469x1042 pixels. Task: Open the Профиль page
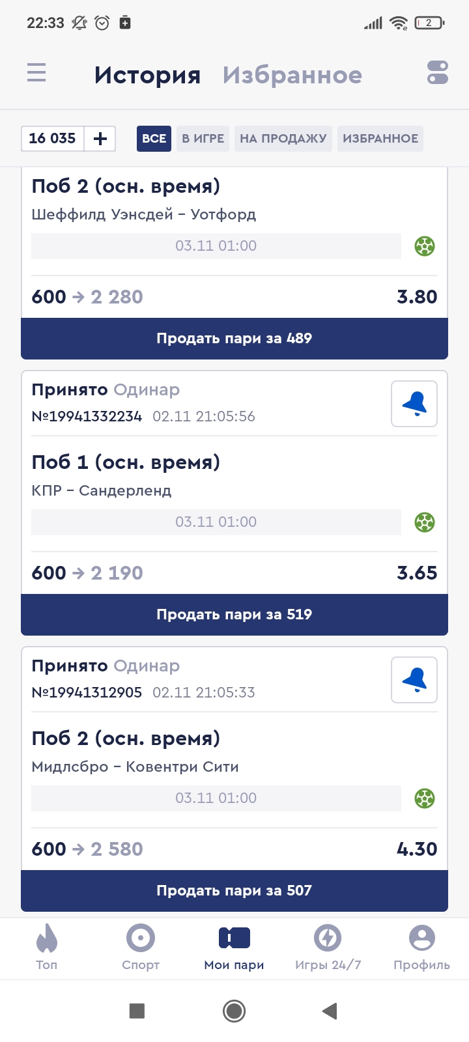[421, 946]
